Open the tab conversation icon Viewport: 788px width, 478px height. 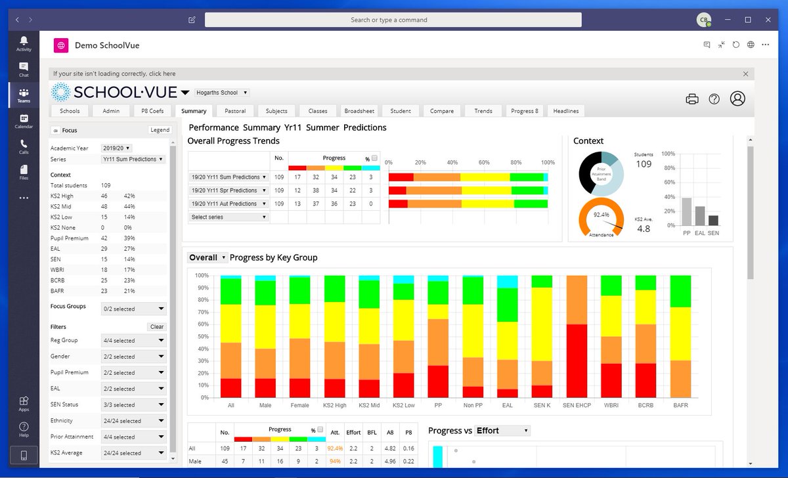pos(707,45)
